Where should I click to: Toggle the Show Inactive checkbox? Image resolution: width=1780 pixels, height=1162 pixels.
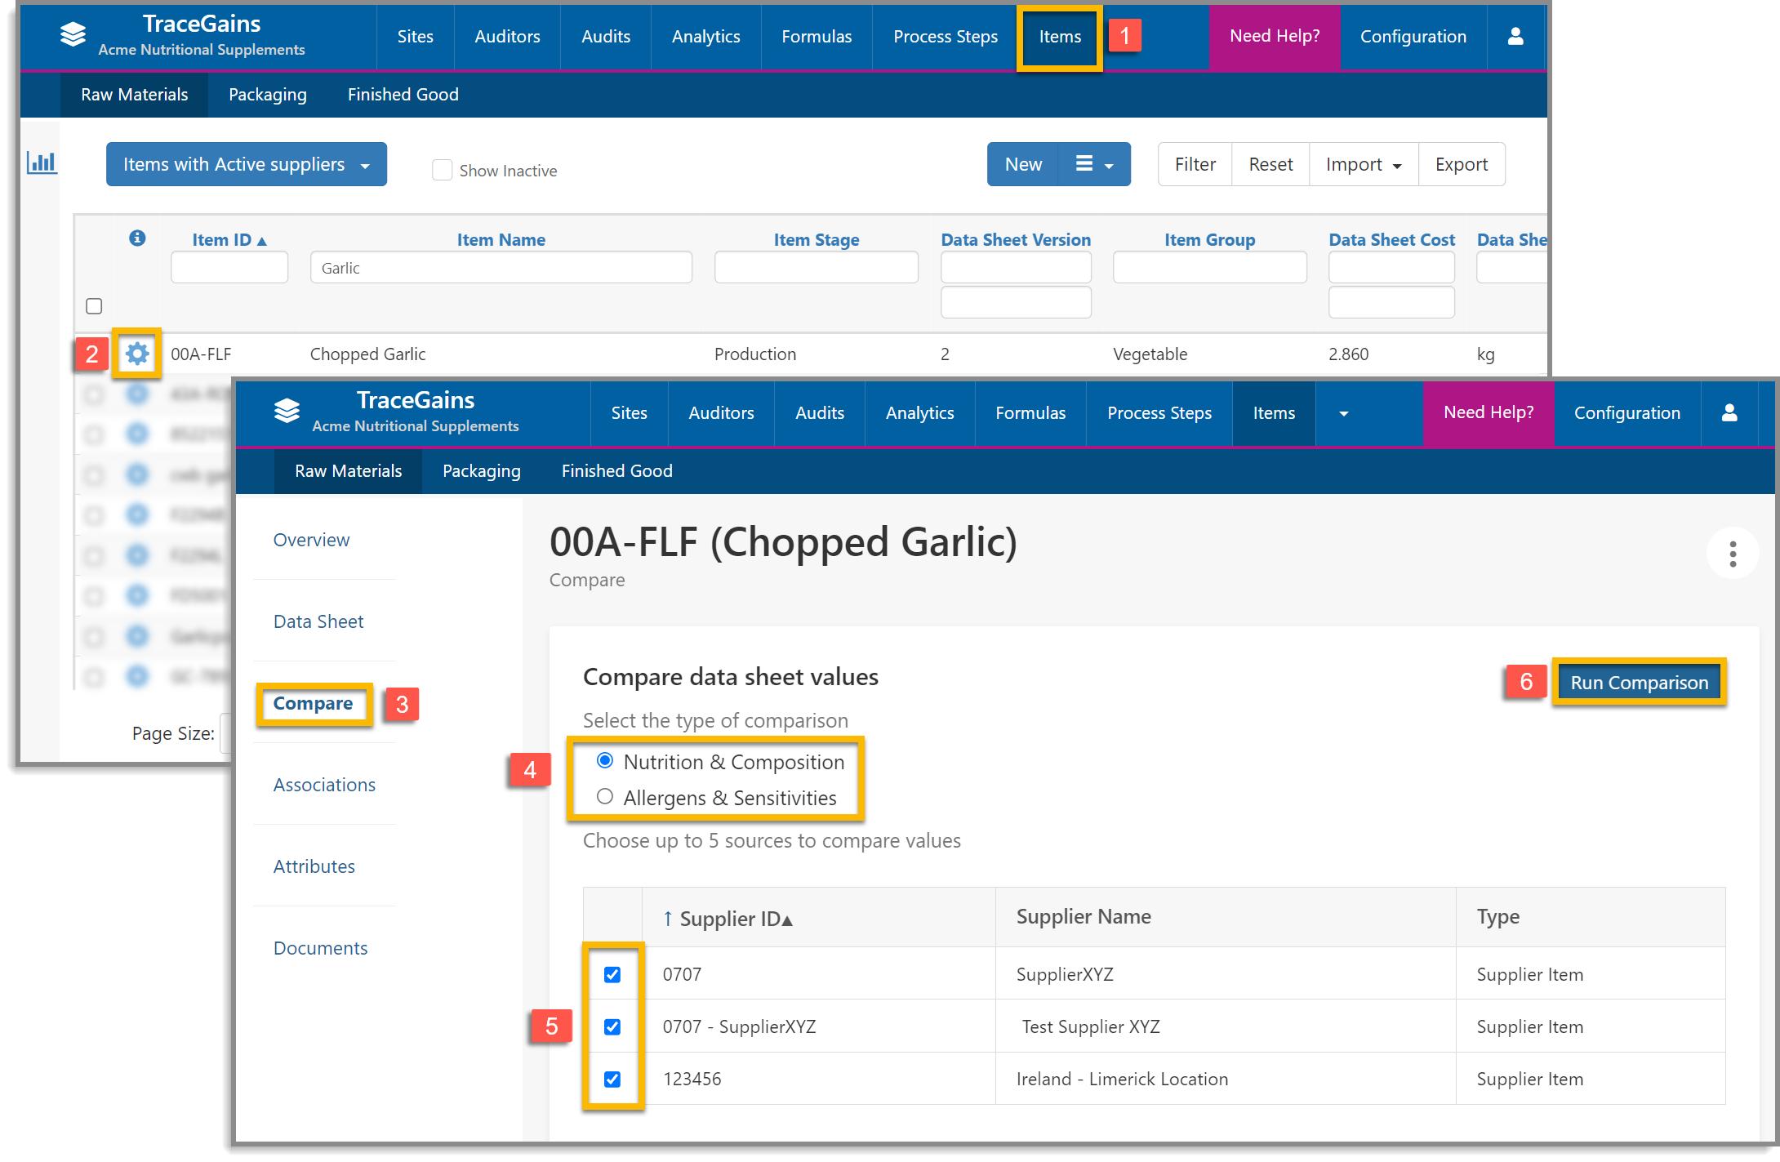pyautogui.click(x=442, y=170)
